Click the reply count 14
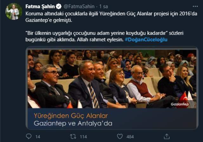Viewport: 203px width, 142px height. (x=38, y=137)
